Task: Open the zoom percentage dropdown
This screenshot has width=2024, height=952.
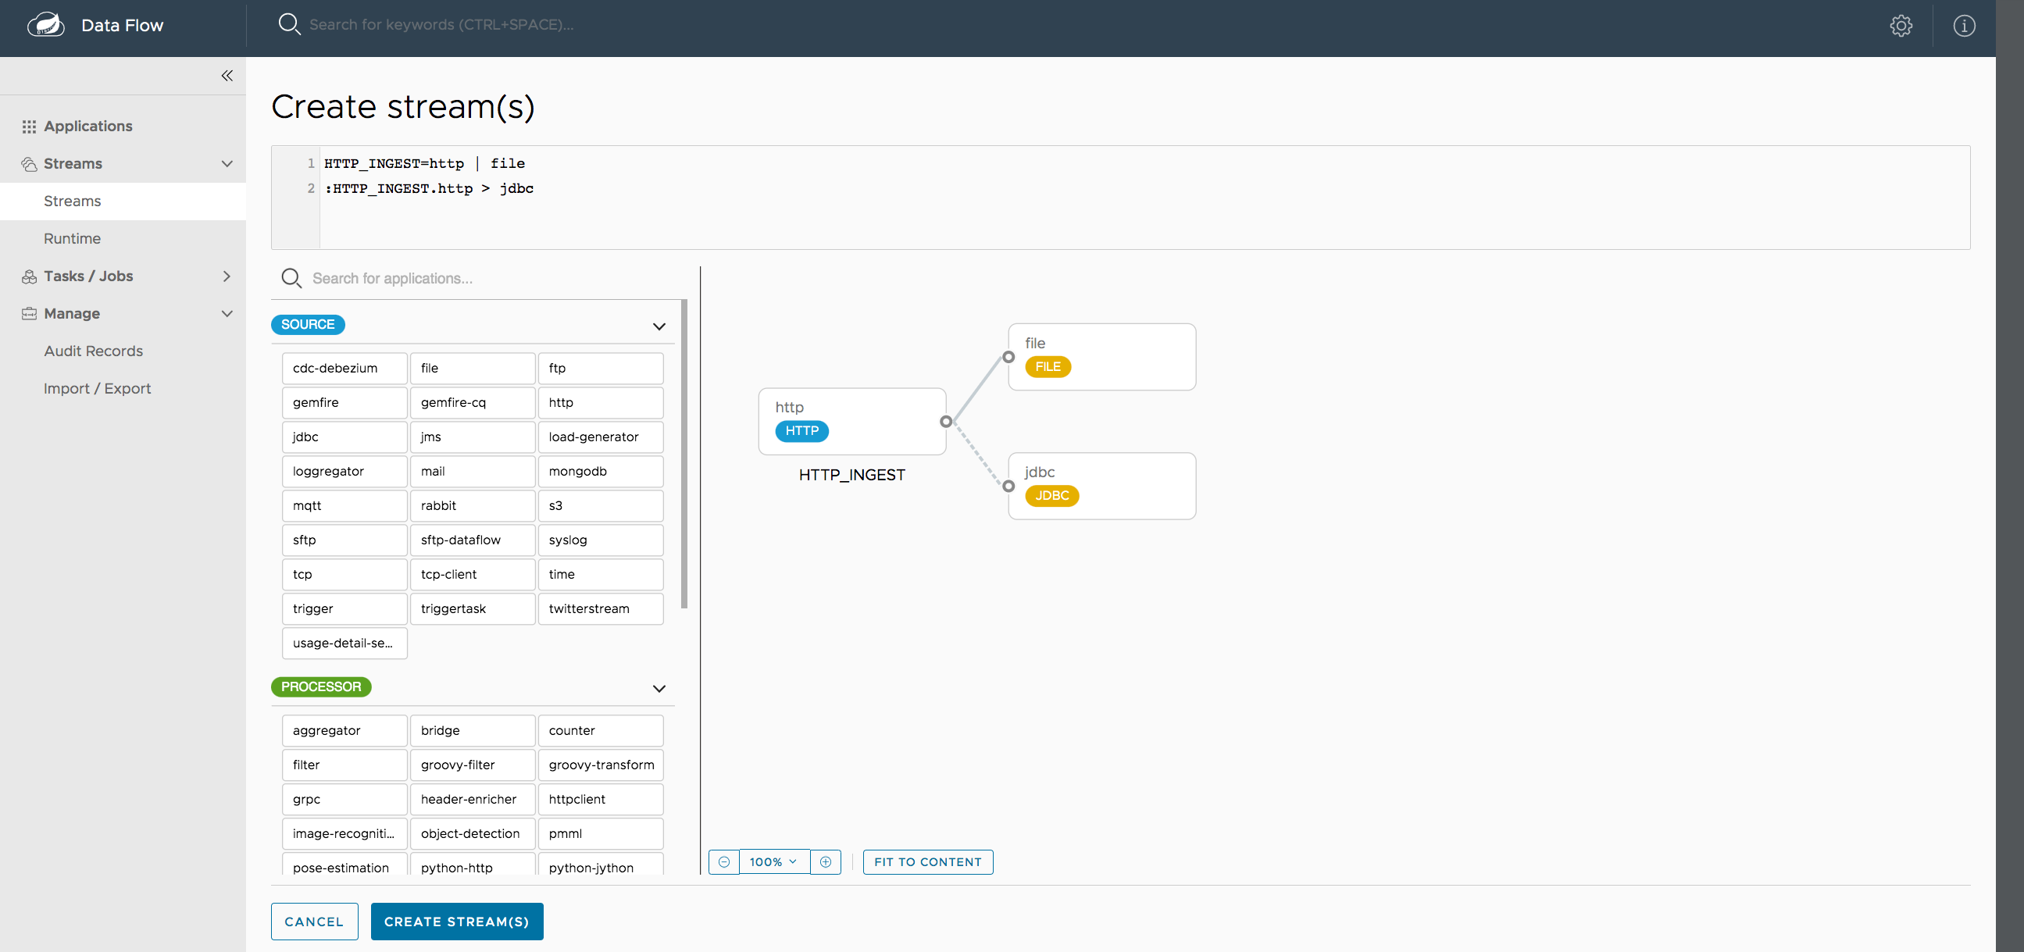Action: pyautogui.click(x=773, y=861)
